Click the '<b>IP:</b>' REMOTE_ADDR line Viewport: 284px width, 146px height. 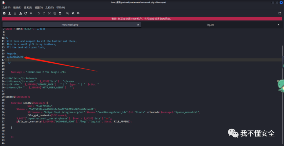(x=52, y=84)
